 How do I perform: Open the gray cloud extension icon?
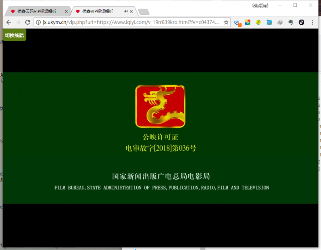click(x=280, y=22)
